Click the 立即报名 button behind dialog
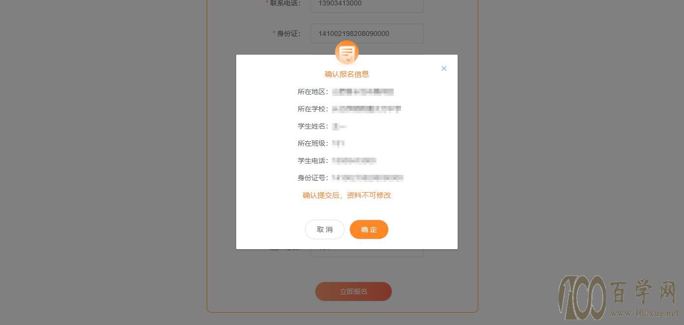Screen dimensions: 684x325 (353, 292)
